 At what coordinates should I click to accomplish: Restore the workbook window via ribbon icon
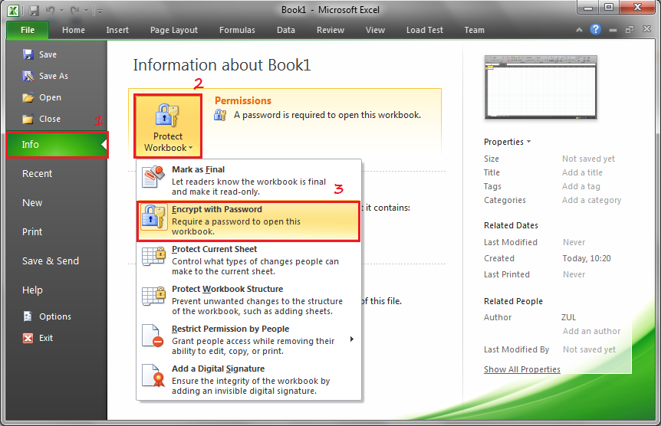coord(630,29)
